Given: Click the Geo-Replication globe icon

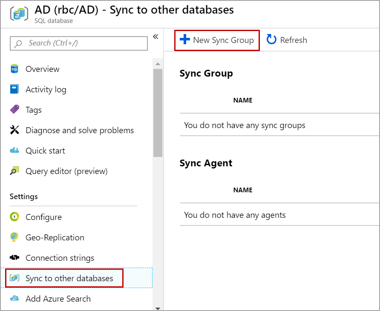Looking at the screenshot, I should (14, 237).
